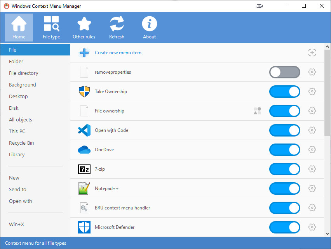Click the vertical scrollbar thumb
331x249 pixels.
(327, 93)
